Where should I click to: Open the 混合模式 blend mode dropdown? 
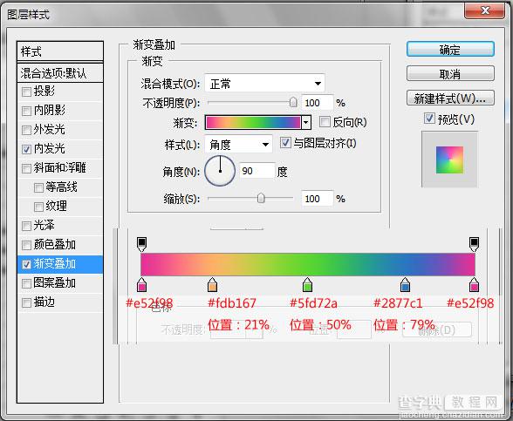[264, 84]
